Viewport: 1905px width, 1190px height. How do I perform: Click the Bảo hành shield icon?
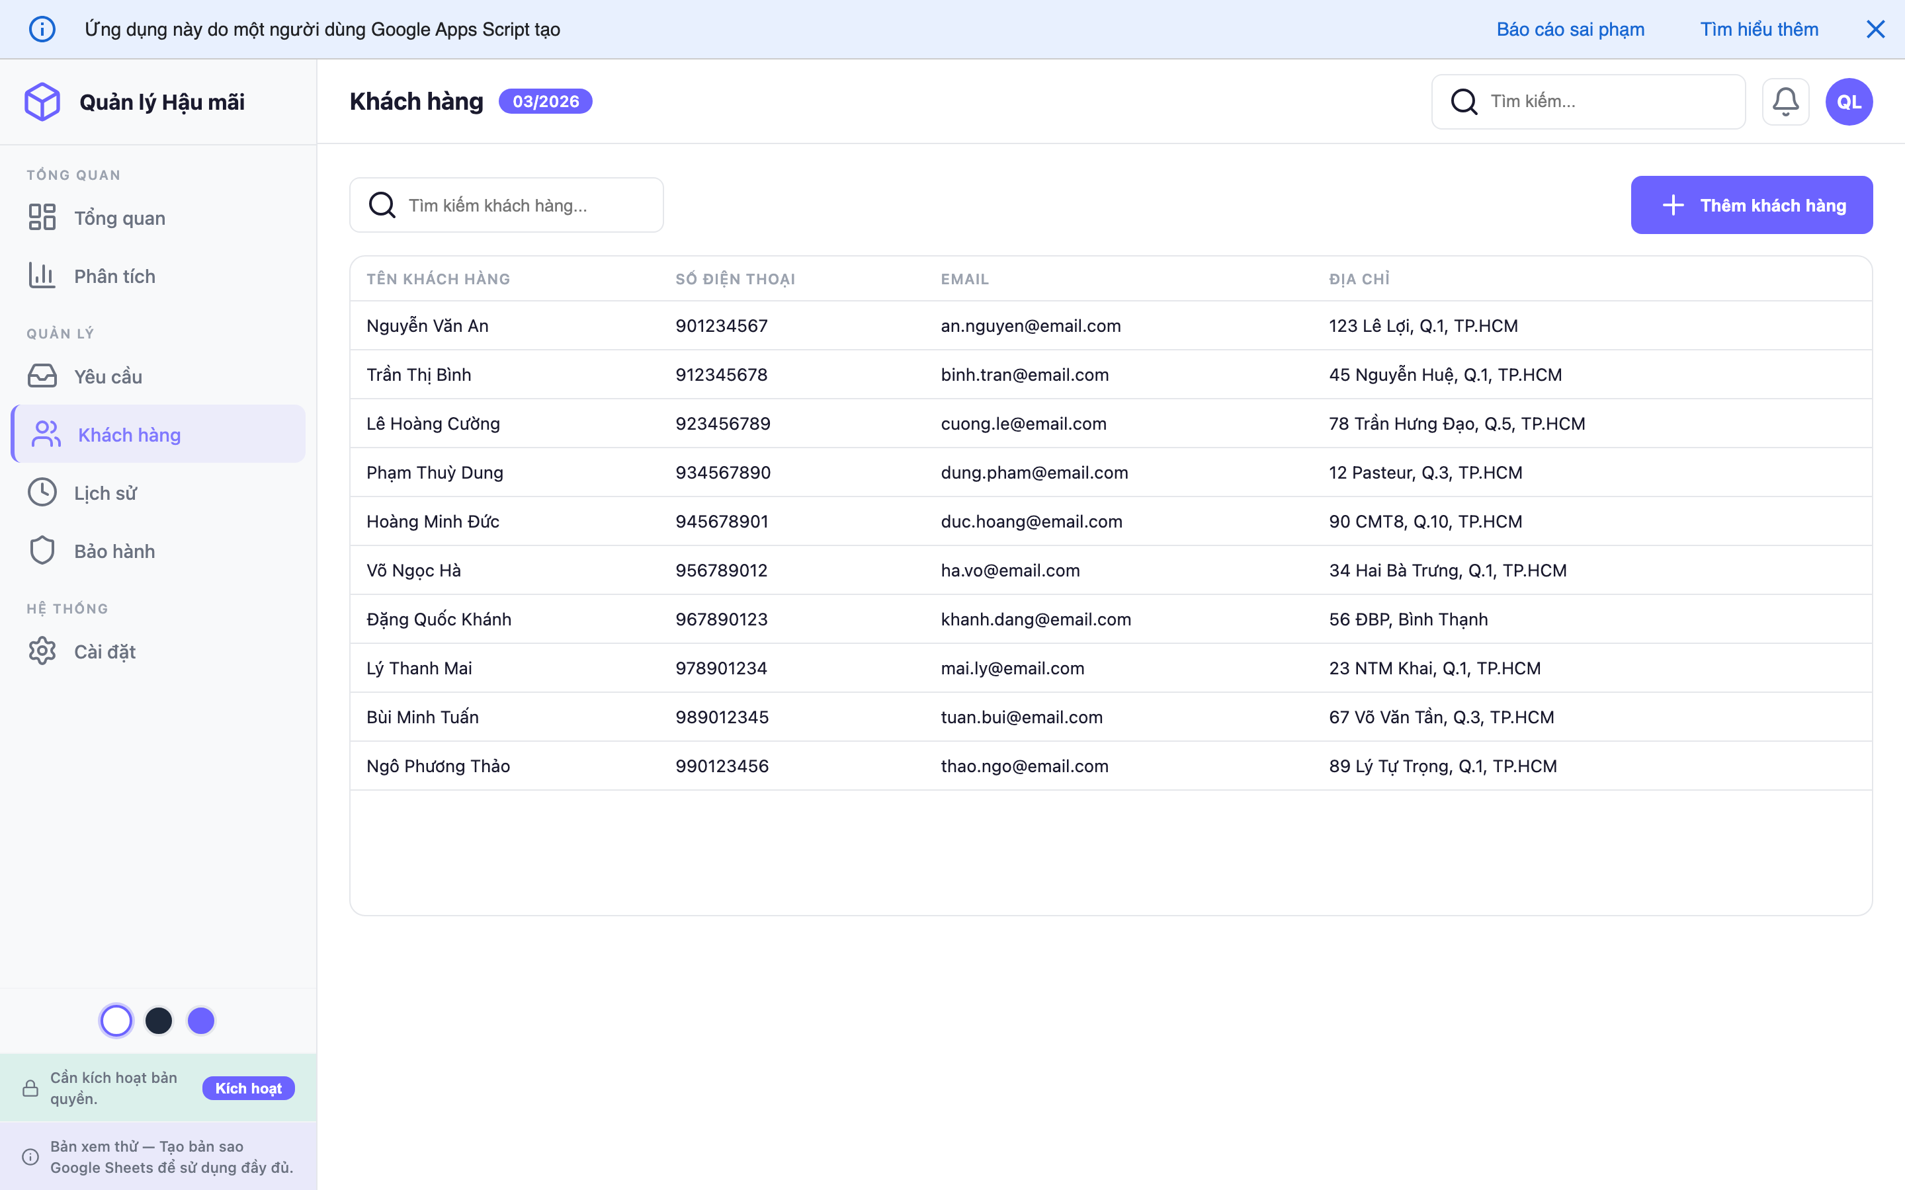42,551
